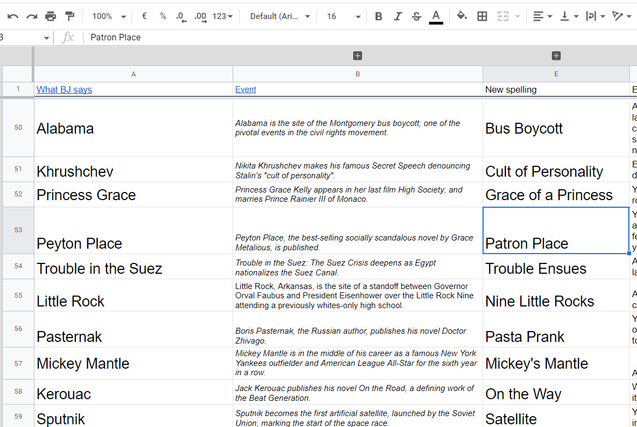Open the text rotation dropdown
The image size is (637, 427).
coord(622,16)
